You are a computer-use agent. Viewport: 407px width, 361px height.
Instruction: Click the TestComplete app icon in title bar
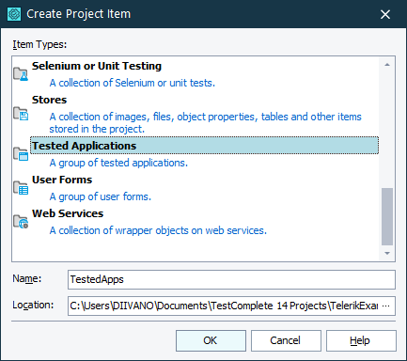click(14, 14)
